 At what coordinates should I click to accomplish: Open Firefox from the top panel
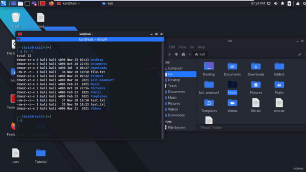click(x=51, y=3)
